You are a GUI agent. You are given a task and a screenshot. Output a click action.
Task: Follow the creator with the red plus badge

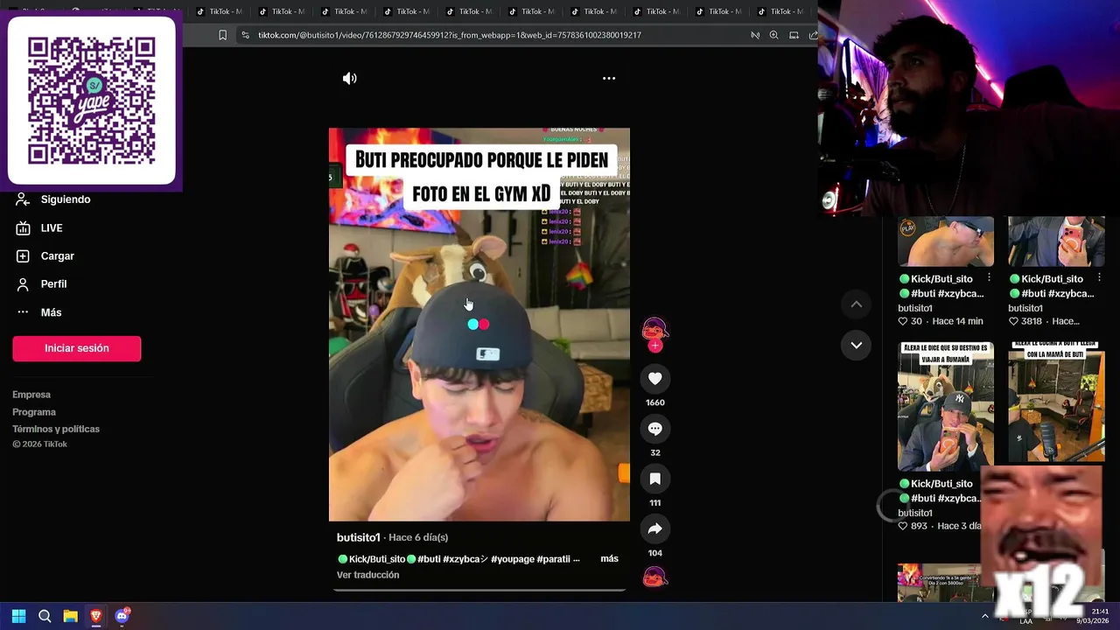pos(654,346)
